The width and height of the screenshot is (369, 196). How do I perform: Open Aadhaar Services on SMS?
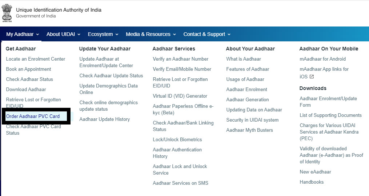pyautogui.click(x=180, y=183)
